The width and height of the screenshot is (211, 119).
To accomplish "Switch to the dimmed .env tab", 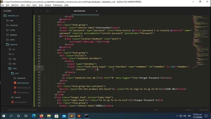I will point(47,11).
